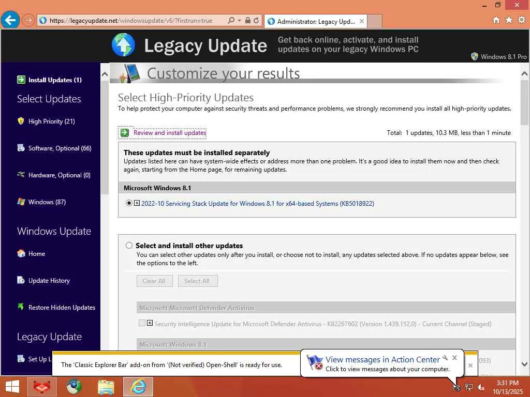The width and height of the screenshot is (530, 397).
Task: Dismiss the Classic Explorer Bar add-on notification
Action: (470, 365)
